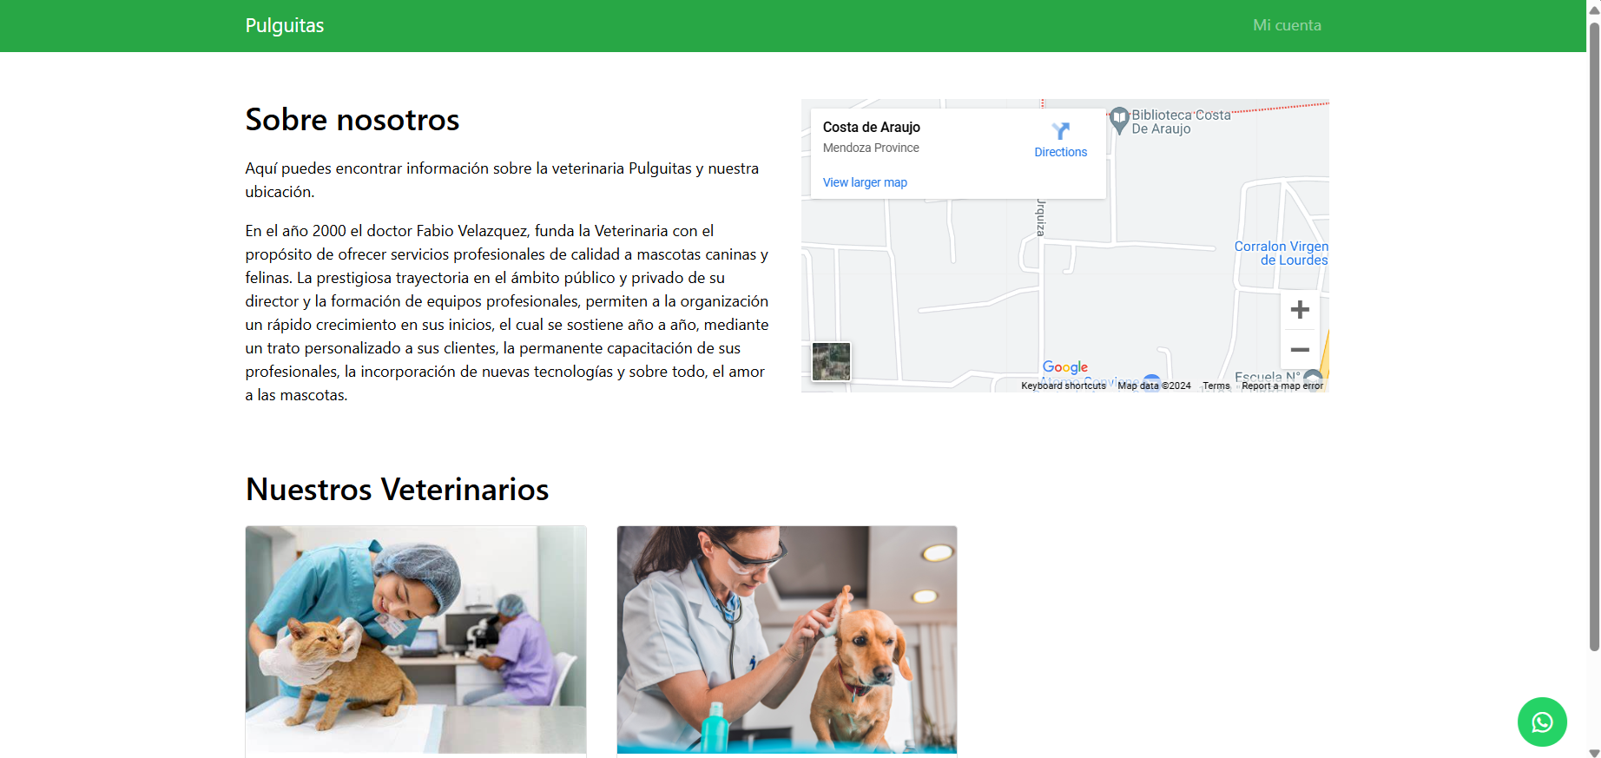
Task: Show map Keyboard shortcuts
Action: pyautogui.click(x=1063, y=386)
